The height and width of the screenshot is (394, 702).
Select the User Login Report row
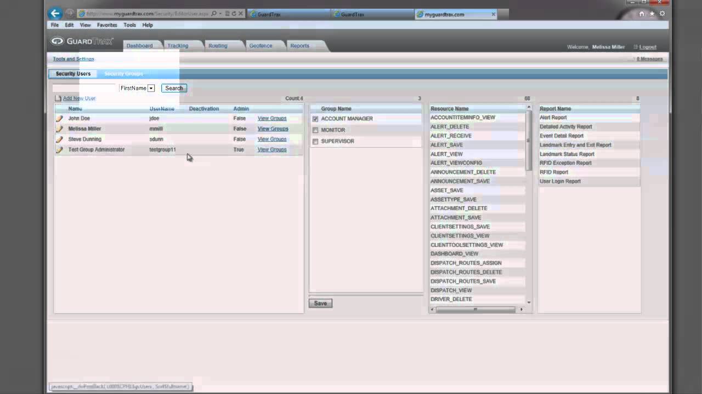[589, 181]
